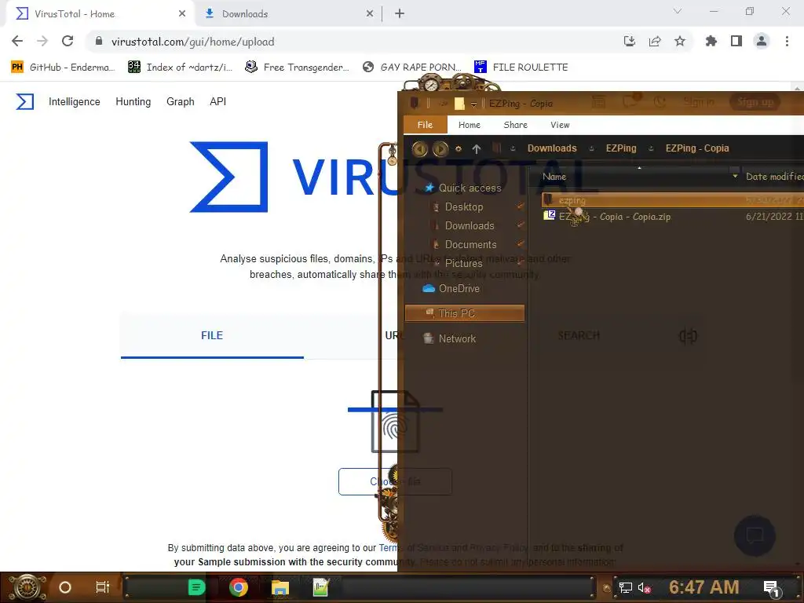Screen dimensions: 804x603
Task: Click Downloads in Explorer breadcrumb path
Action: pyautogui.click(x=552, y=148)
